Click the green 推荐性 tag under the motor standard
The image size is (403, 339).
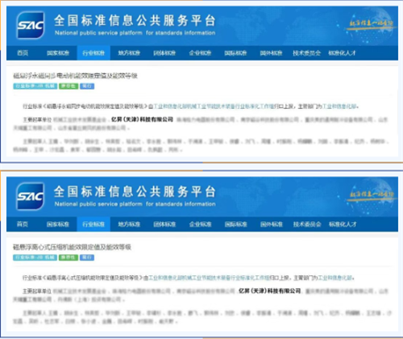[x=69, y=86]
